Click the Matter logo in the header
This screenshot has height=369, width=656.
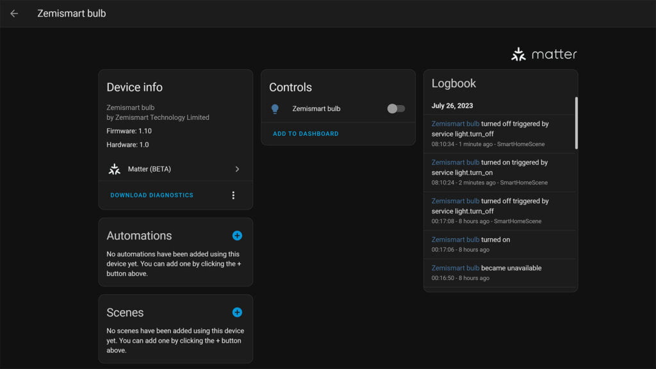544,54
